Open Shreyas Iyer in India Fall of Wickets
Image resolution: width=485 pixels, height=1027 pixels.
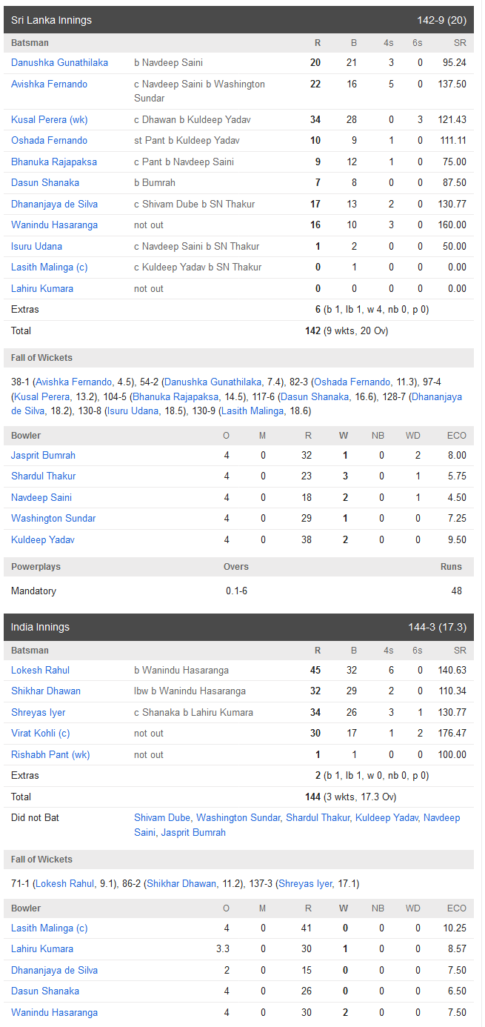click(304, 884)
